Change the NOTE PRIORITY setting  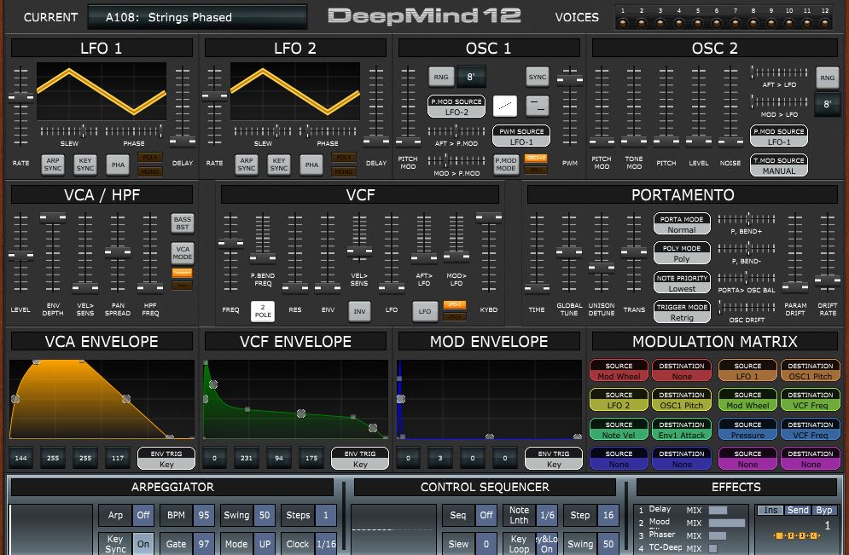pos(682,283)
